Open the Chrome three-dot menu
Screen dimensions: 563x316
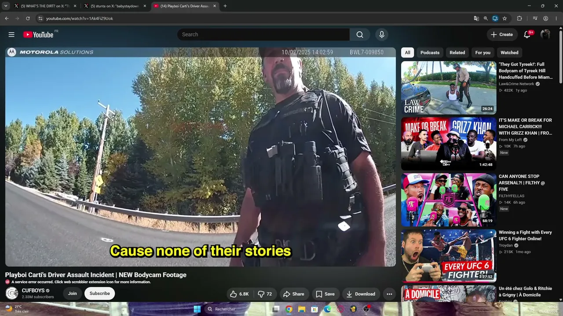point(556,18)
